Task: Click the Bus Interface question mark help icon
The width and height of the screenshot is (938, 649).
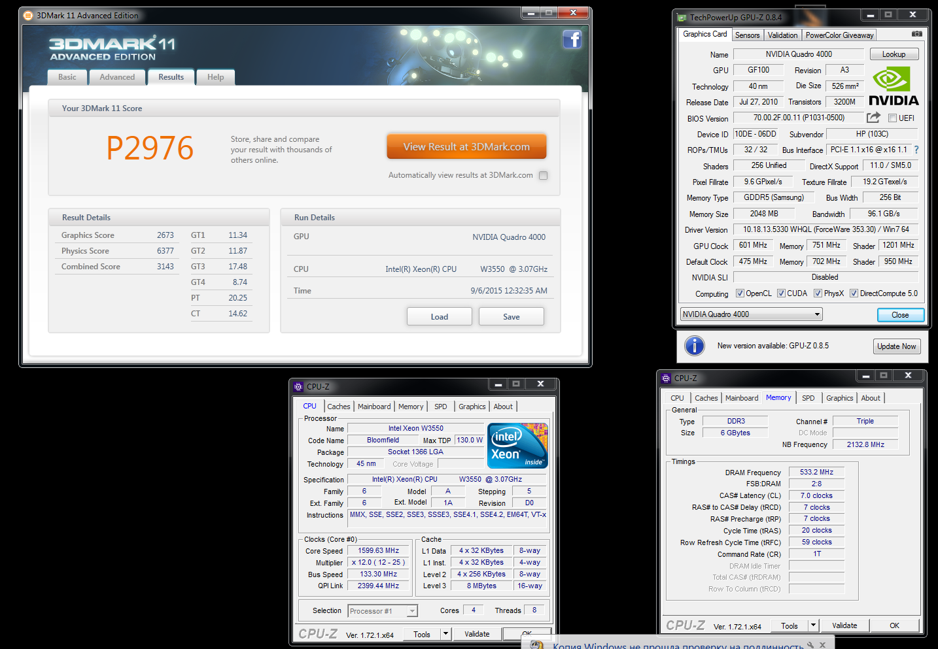Action: click(x=916, y=150)
